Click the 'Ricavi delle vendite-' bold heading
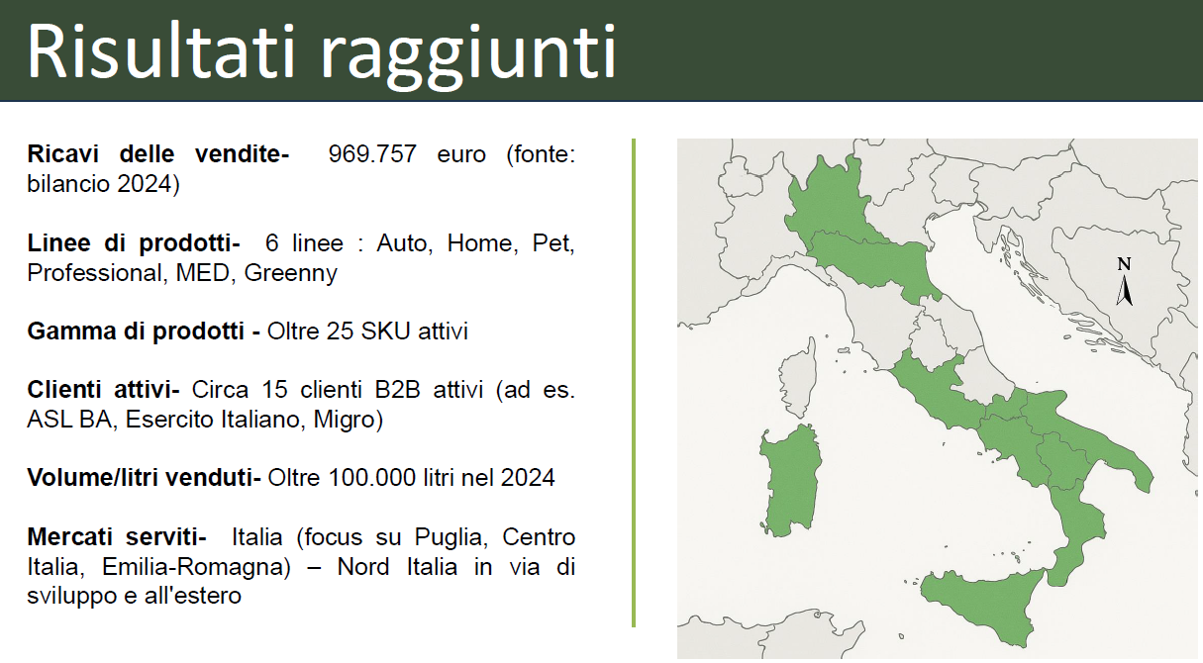This screenshot has height=663, width=1203. click(158, 154)
